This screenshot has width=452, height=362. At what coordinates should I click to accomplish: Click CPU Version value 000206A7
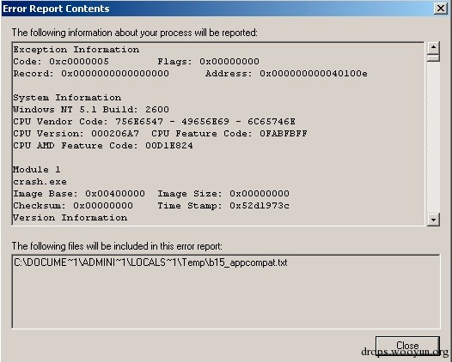(115, 134)
